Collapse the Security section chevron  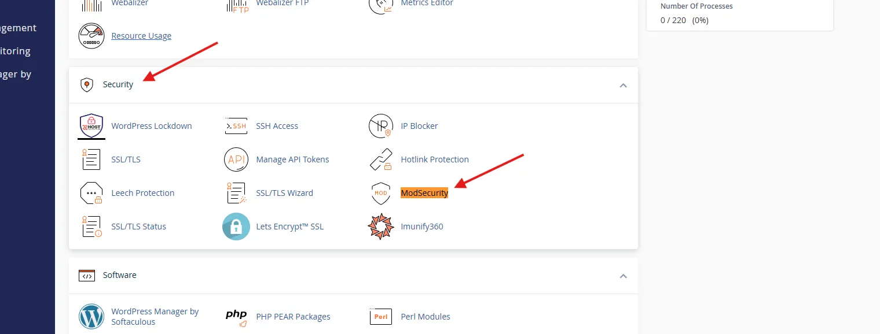[x=623, y=85]
